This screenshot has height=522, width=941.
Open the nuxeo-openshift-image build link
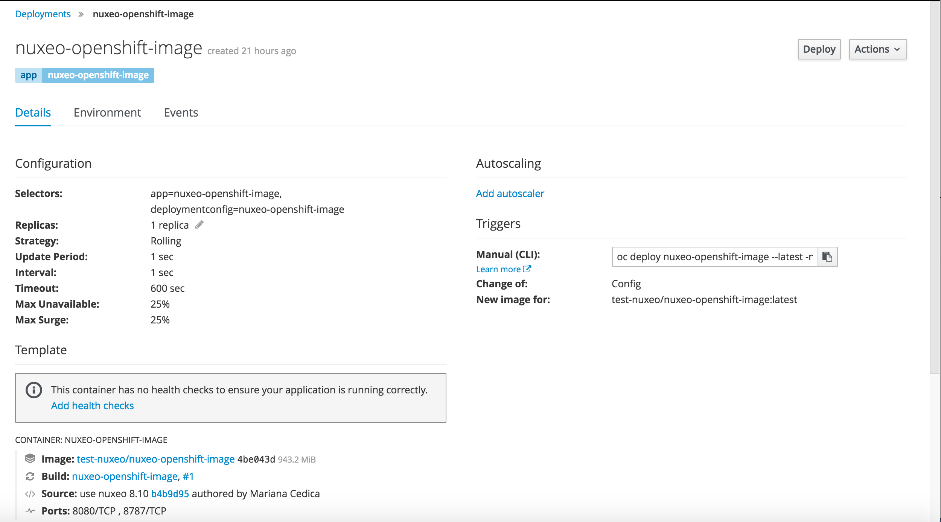tap(125, 476)
